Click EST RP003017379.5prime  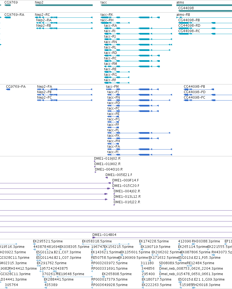coord(109,279)
